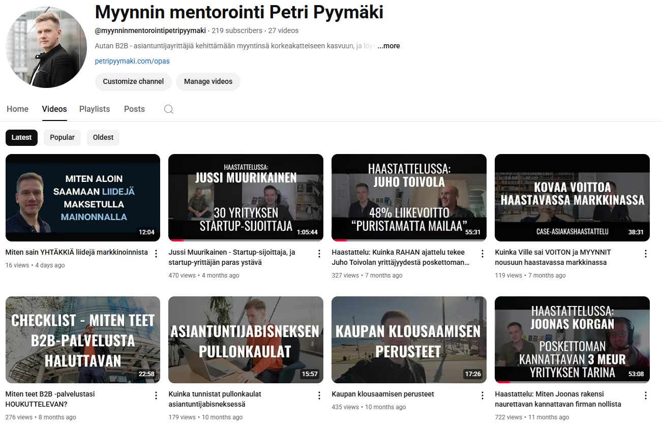Screen dimensions: 662x427
Task: Open three-dot menu for Juho Toivola interview
Action: click(483, 254)
